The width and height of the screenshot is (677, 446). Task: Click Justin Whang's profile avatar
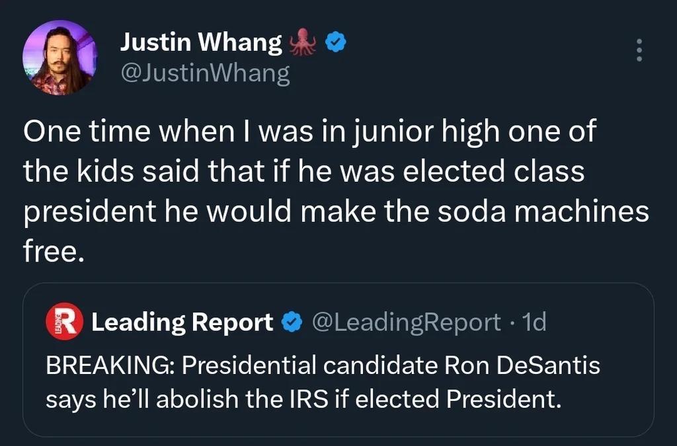tap(60, 56)
